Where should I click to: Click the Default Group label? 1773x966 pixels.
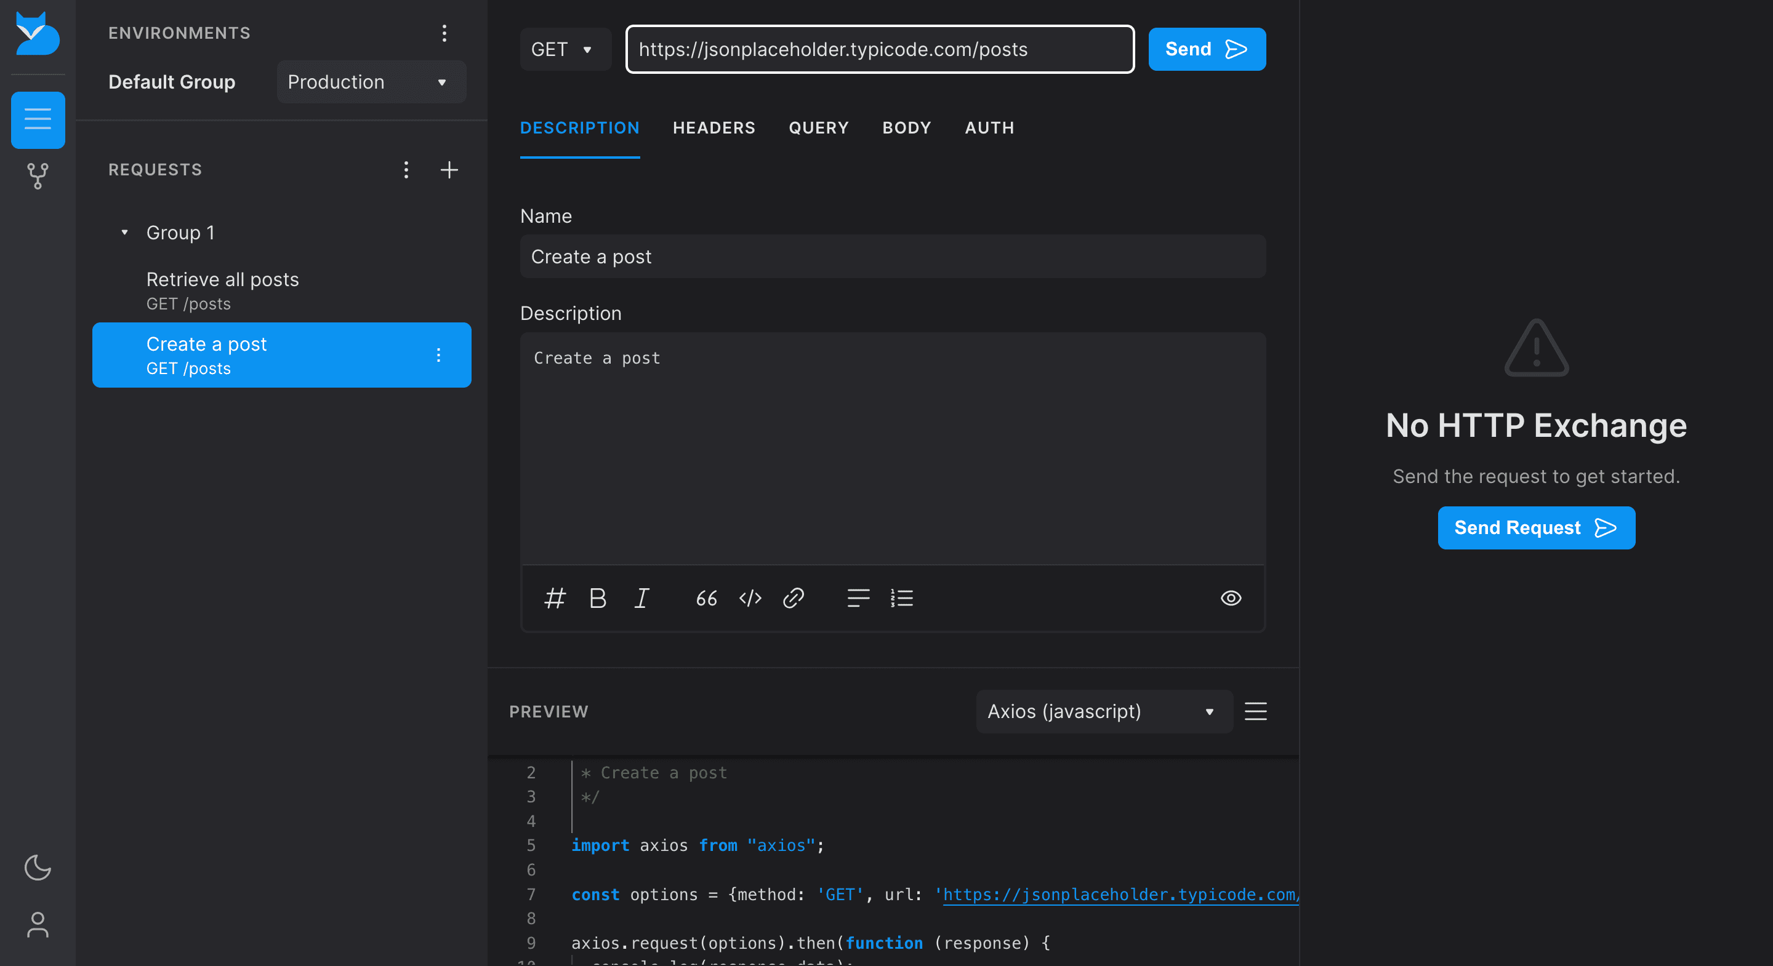(x=171, y=82)
